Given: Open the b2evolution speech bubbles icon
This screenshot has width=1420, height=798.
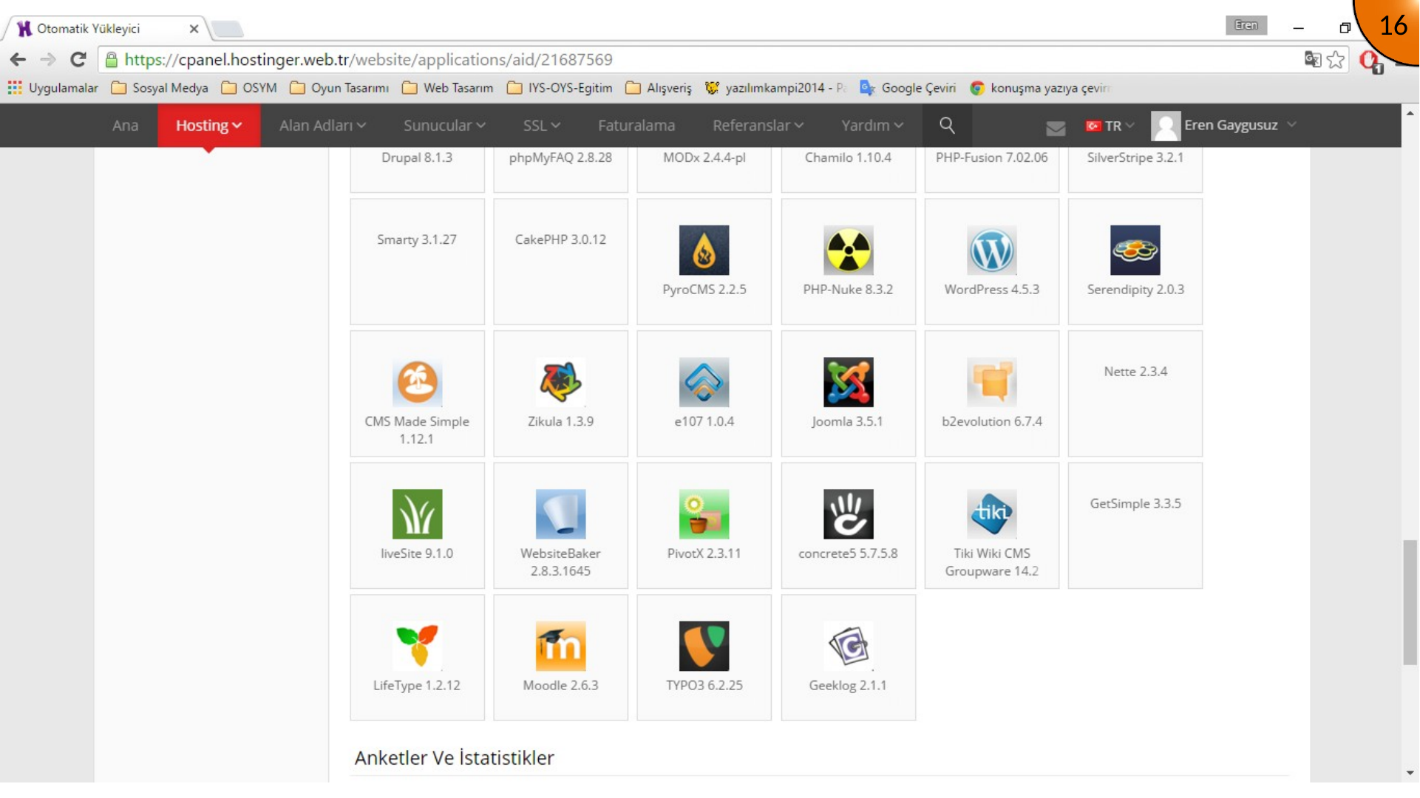Looking at the screenshot, I should 991,382.
